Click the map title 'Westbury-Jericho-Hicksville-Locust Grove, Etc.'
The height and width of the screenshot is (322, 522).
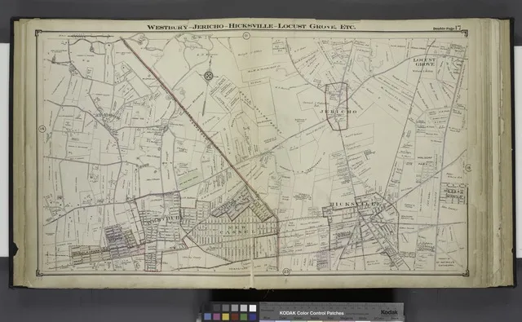[x=251, y=27]
